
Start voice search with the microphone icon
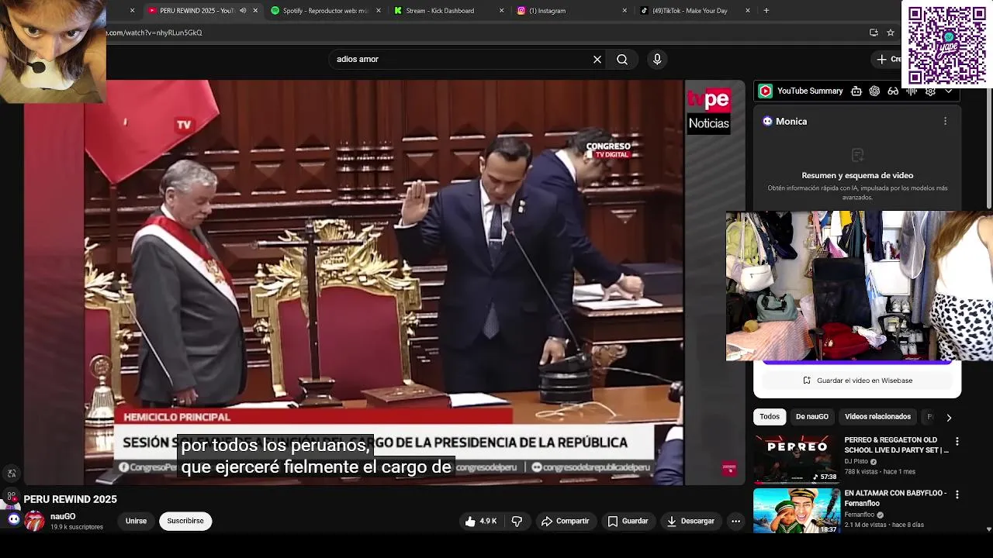(x=657, y=59)
